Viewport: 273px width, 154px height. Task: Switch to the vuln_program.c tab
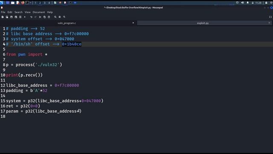tap(67, 23)
